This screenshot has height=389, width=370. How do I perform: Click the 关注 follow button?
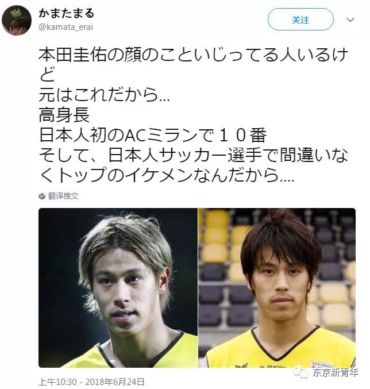click(x=300, y=20)
